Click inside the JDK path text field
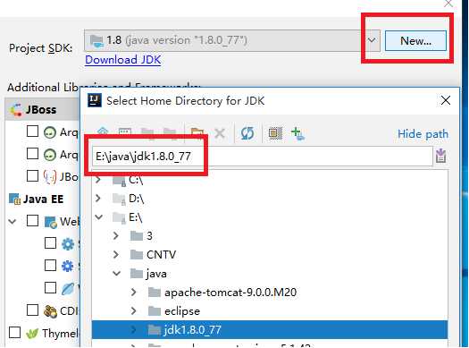This screenshot has width=469, height=348. point(263,156)
